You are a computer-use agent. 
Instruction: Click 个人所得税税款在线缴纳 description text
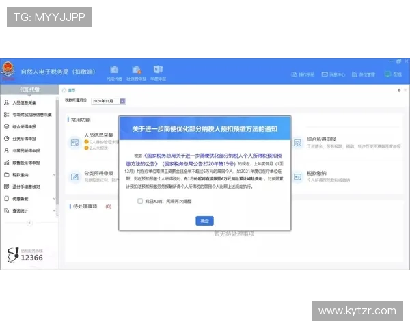click(x=329, y=180)
